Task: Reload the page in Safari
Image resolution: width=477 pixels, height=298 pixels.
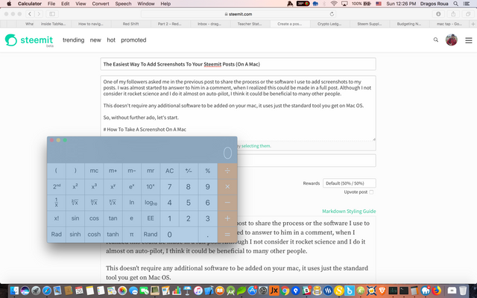Action: coord(332,14)
